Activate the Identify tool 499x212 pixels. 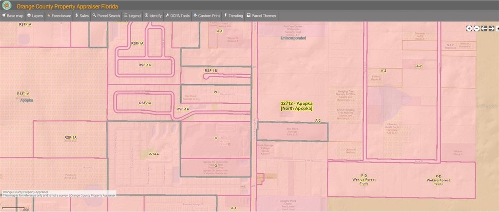tap(153, 16)
